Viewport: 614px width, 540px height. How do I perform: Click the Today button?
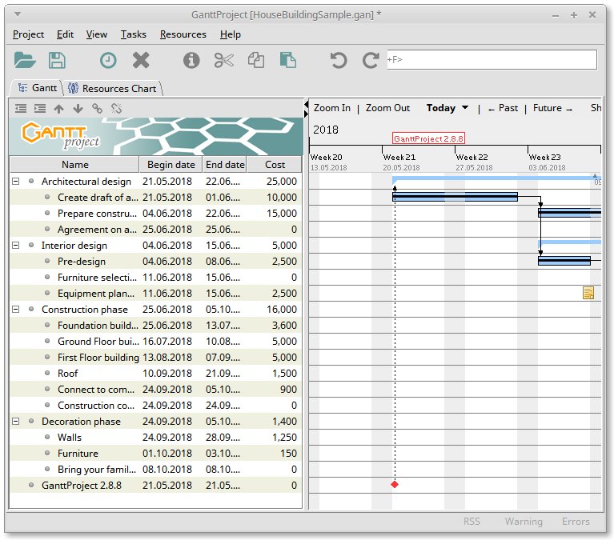tap(441, 108)
